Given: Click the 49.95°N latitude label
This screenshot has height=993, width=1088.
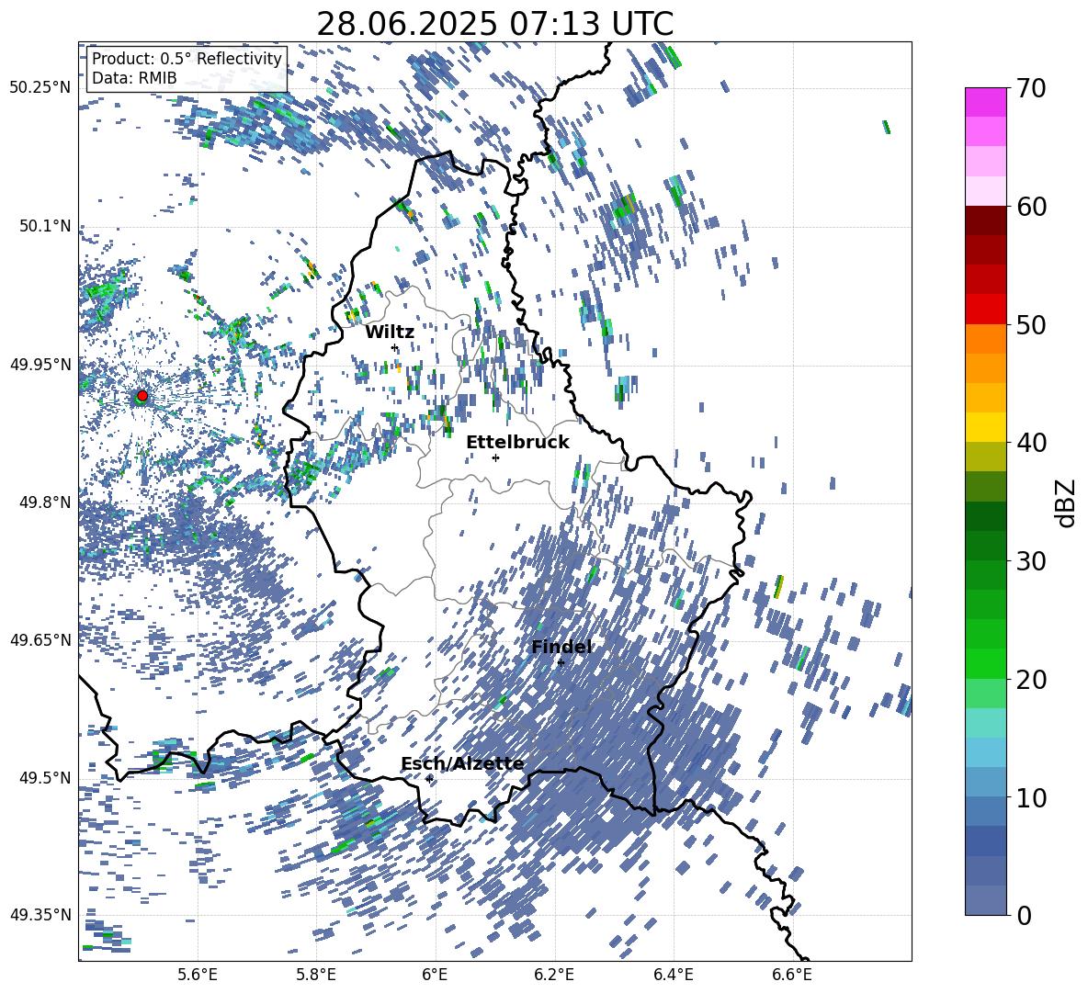Looking at the screenshot, I should [x=40, y=364].
